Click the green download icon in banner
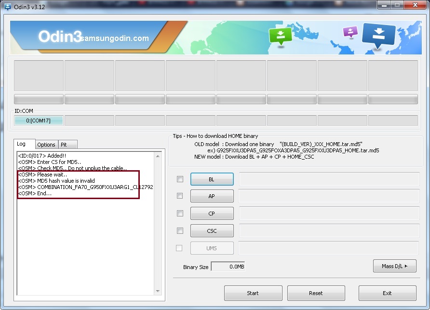 [x=280, y=36]
